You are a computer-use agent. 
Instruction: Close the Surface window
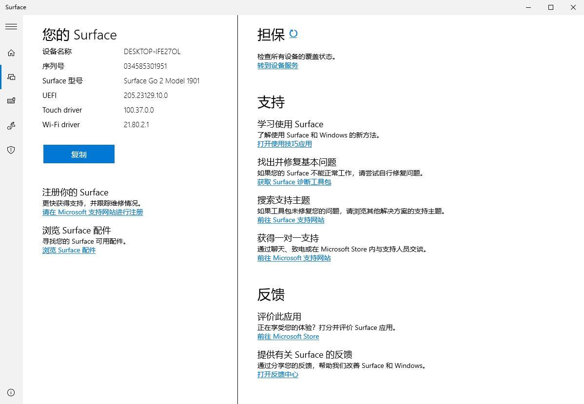pos(573,7)
